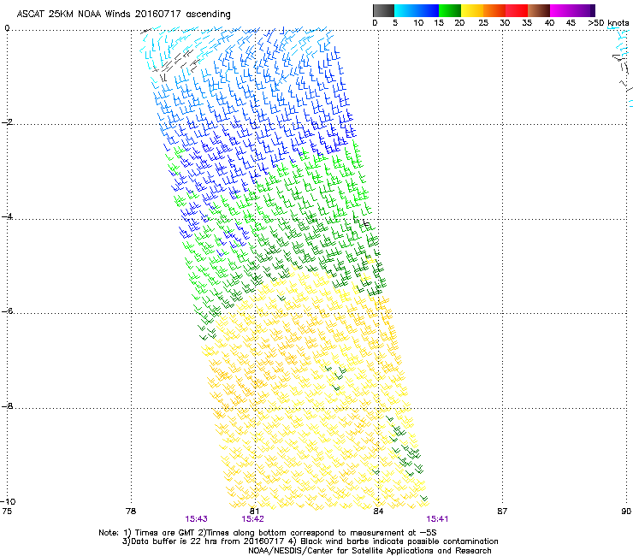Click the longitude label 84
633x556 pixels.
tap(378, 512)
